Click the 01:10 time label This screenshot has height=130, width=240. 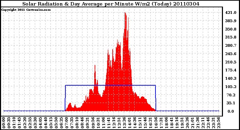[14, 123]
